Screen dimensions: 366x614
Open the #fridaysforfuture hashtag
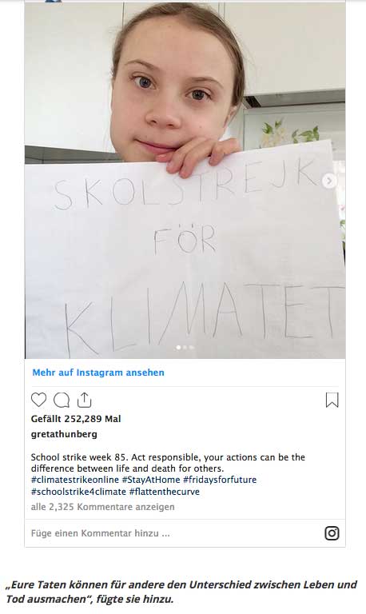[x=220, y=480]
